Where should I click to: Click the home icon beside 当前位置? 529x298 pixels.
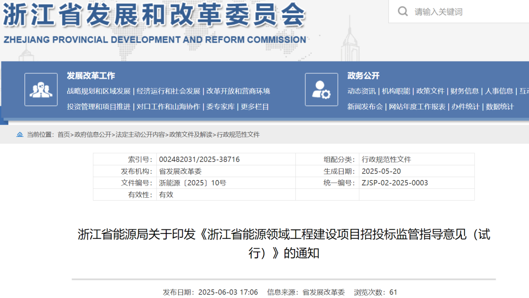(20, 135)
